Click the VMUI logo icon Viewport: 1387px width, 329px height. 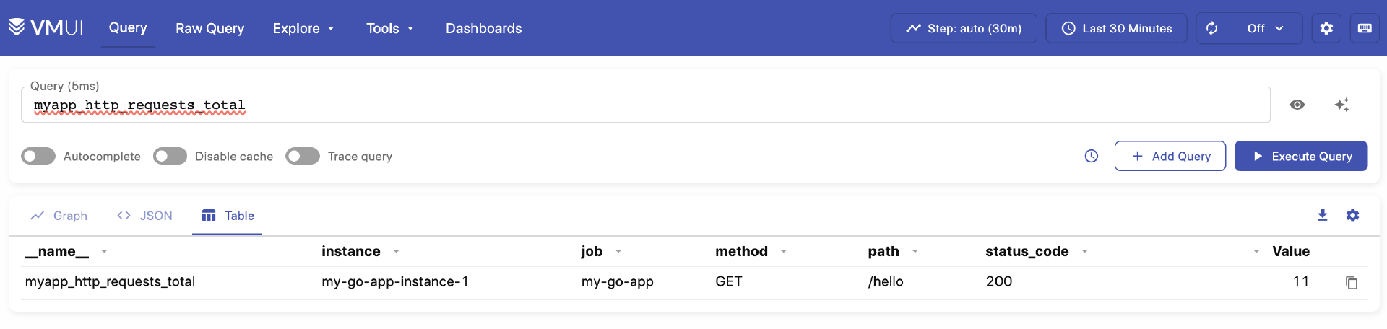pyautogui.click(x=17, y=27)
